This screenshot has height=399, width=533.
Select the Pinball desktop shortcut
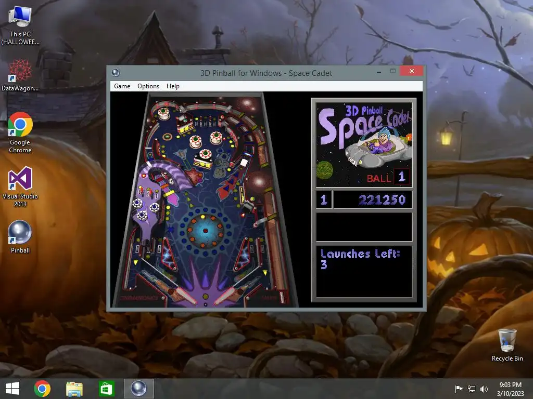[20, 237]
